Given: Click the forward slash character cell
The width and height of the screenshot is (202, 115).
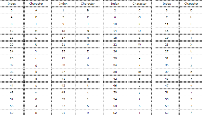Looking at the screenshot, I should click(191, 113).
